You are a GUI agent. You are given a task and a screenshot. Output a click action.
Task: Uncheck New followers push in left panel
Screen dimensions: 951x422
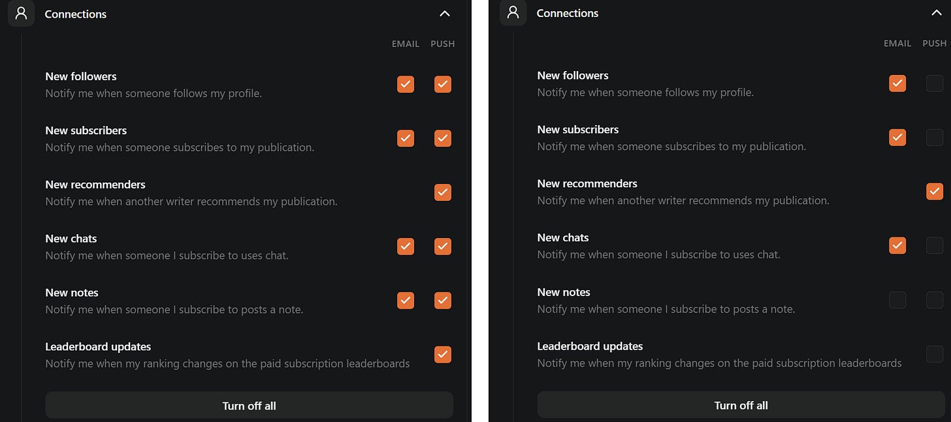click(443, 85)
